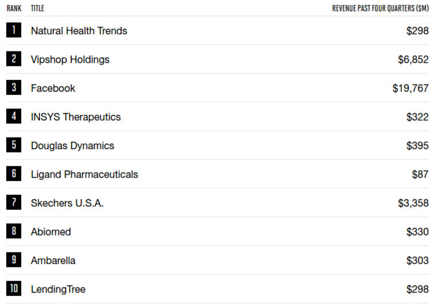Select the INSYS Therapeutics title
439x304 pixels.
click(75, 117)
